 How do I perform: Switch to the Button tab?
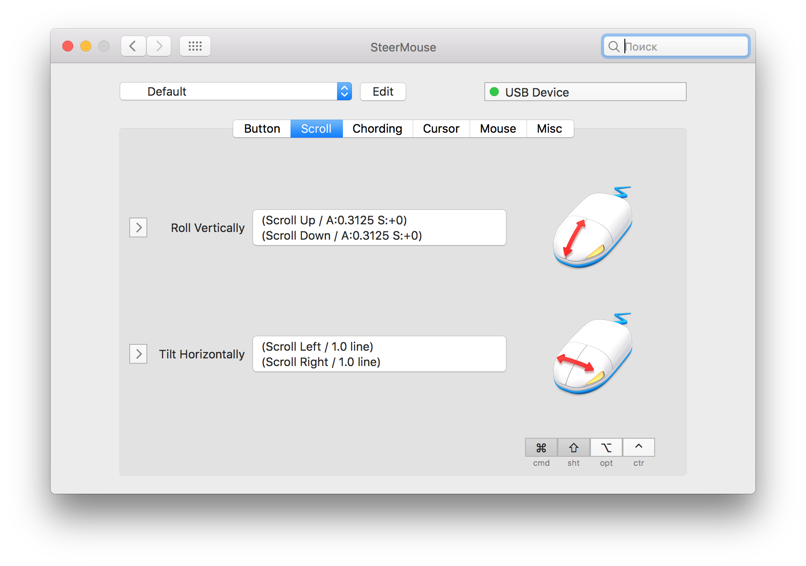[262, 129]
